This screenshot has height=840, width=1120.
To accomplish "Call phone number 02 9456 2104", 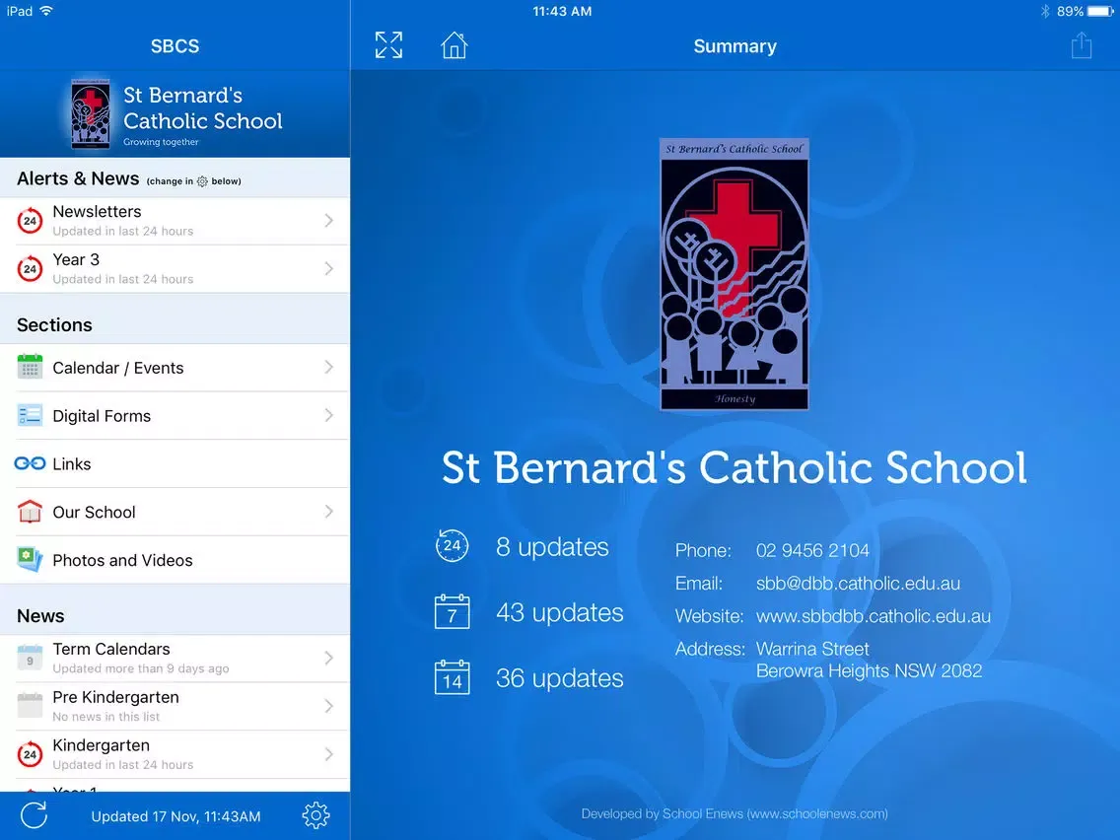I will tap(812, 550).
